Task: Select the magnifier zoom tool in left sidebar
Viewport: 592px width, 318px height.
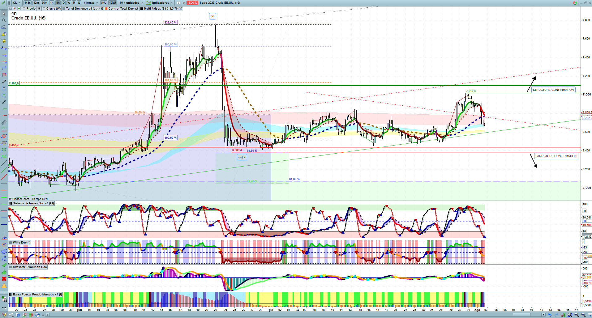Action: click(4, 20)
